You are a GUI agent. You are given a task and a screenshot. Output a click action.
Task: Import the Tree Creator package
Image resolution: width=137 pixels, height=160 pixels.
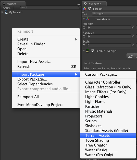(108, 145)
